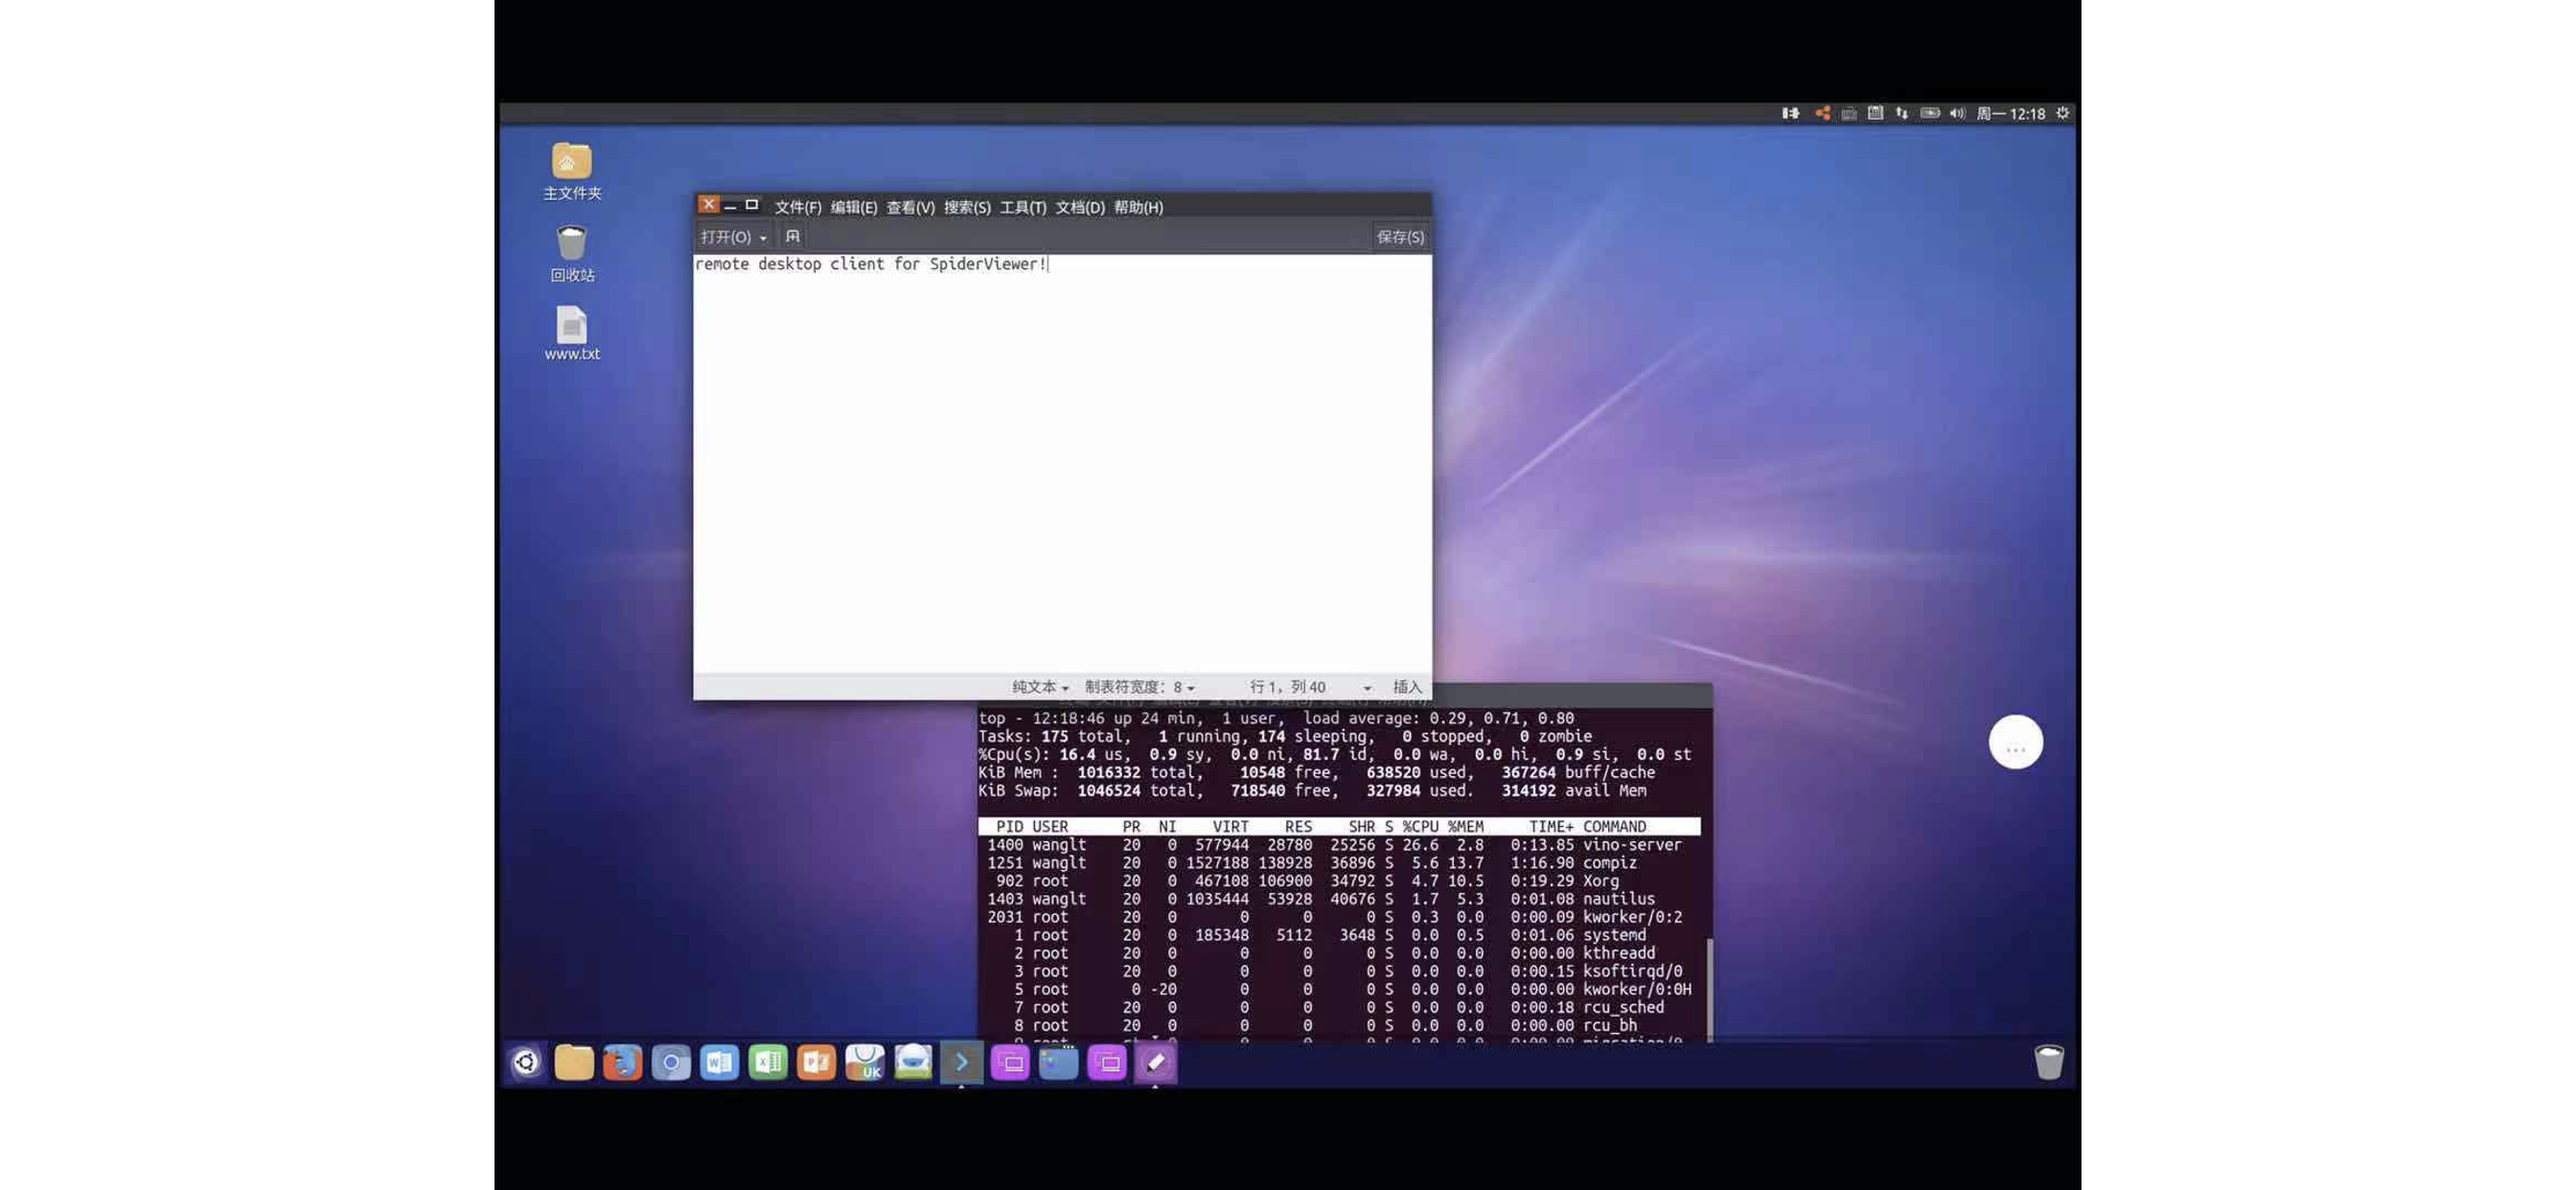This screenshot has height=1190, width=2576.
Task: Open the 文档(D) menu
Action: click(1080, 207)
